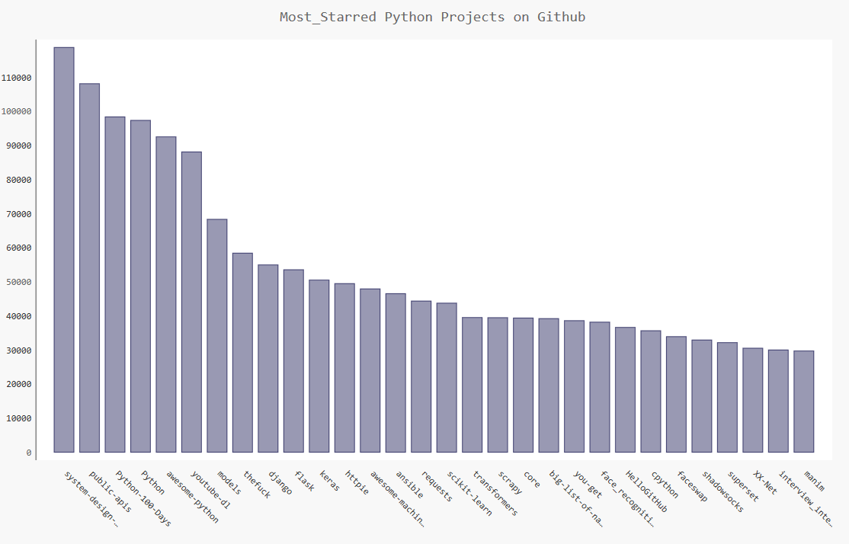This screenshot has width=849, height=544.
Task: Click the 40000 y-axis value
Action: 18,316
